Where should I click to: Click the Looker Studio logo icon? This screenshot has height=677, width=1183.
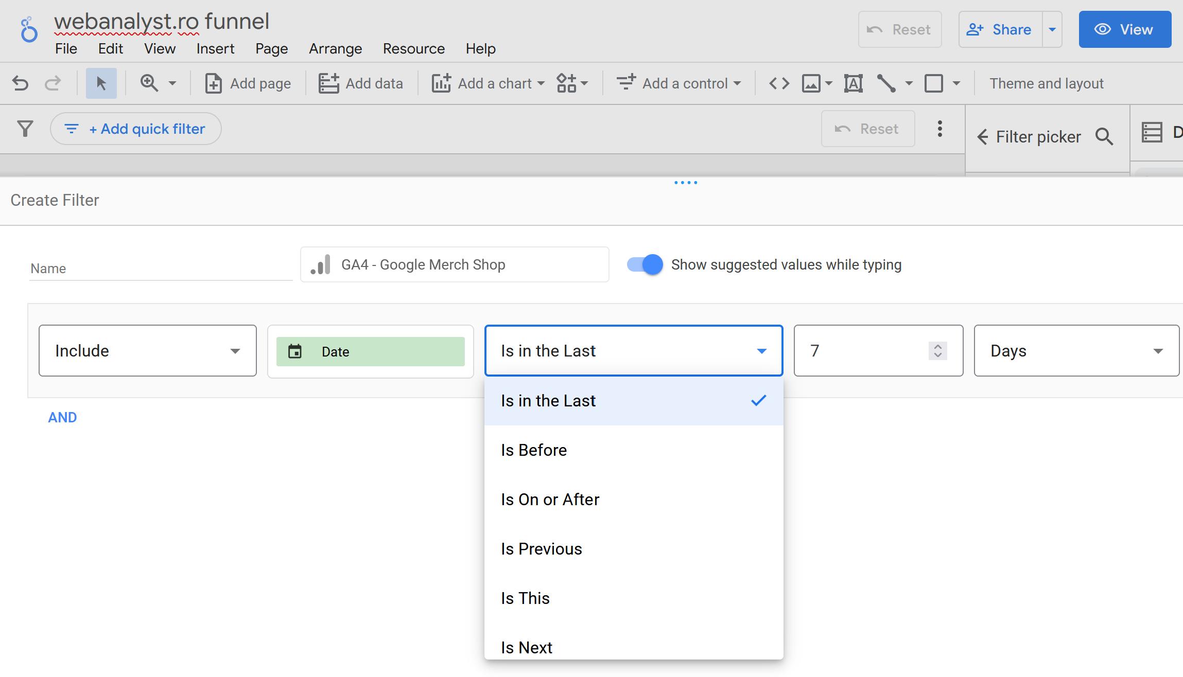click(29, 30)
